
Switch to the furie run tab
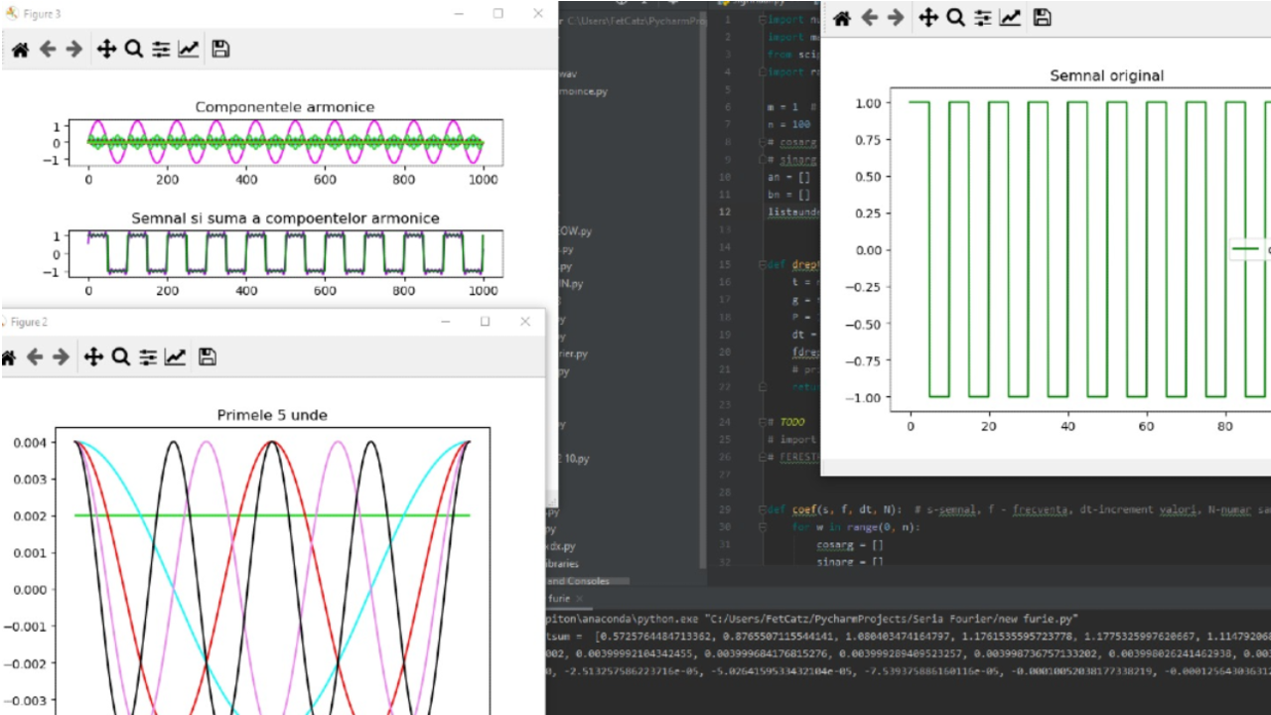559,599
